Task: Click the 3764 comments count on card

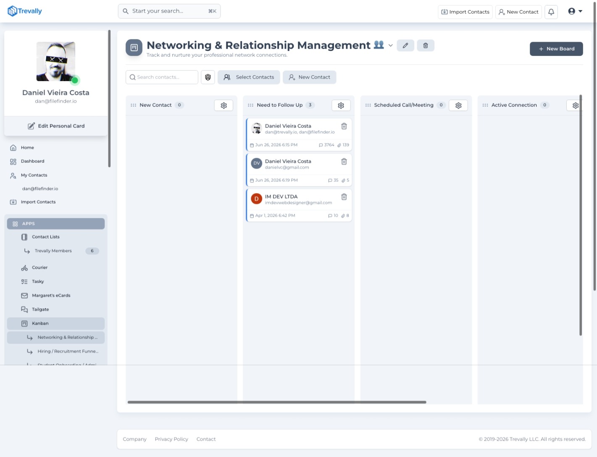Action: click(327, 145)
